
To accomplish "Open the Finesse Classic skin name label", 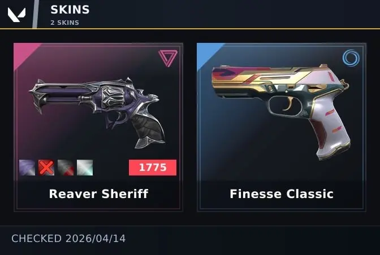I will 282,194.
